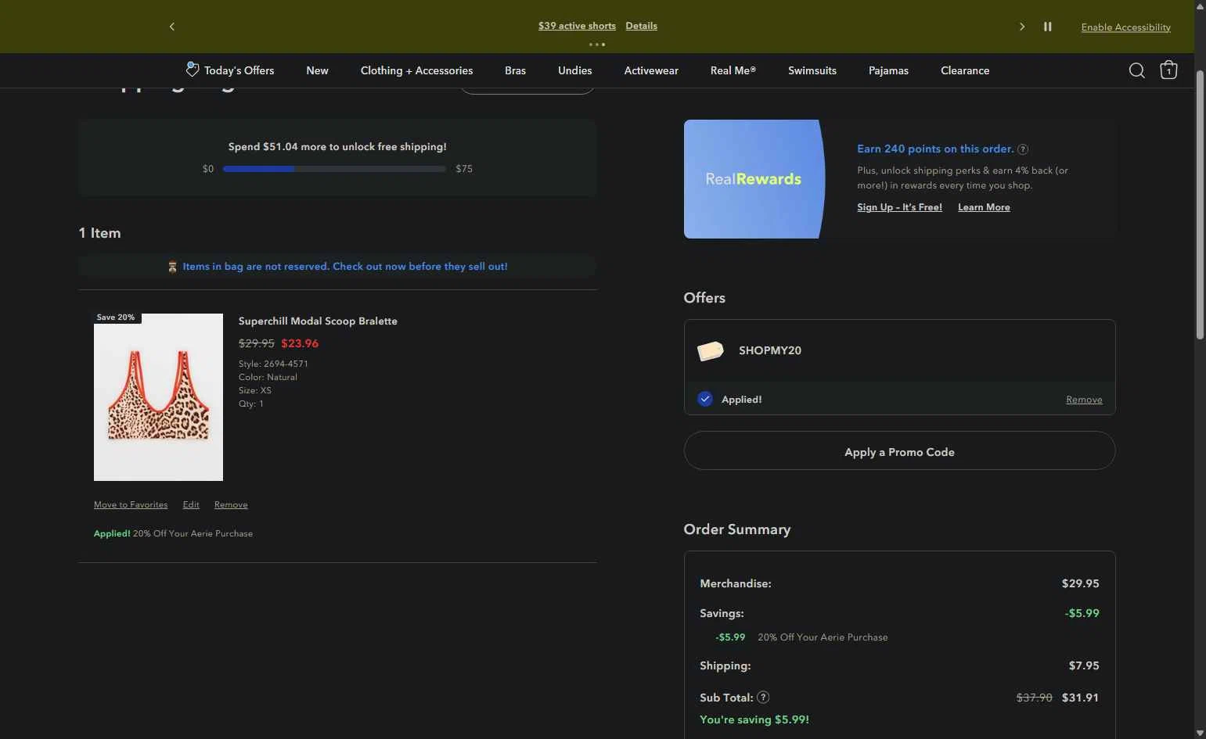1206x739 pixels.
Task: Click Sign Up - It's Free link
Action: point(899,207)
